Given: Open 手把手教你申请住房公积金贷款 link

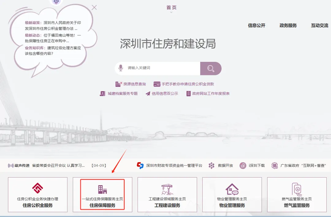Looking at the screenshot, I should 188,84.
